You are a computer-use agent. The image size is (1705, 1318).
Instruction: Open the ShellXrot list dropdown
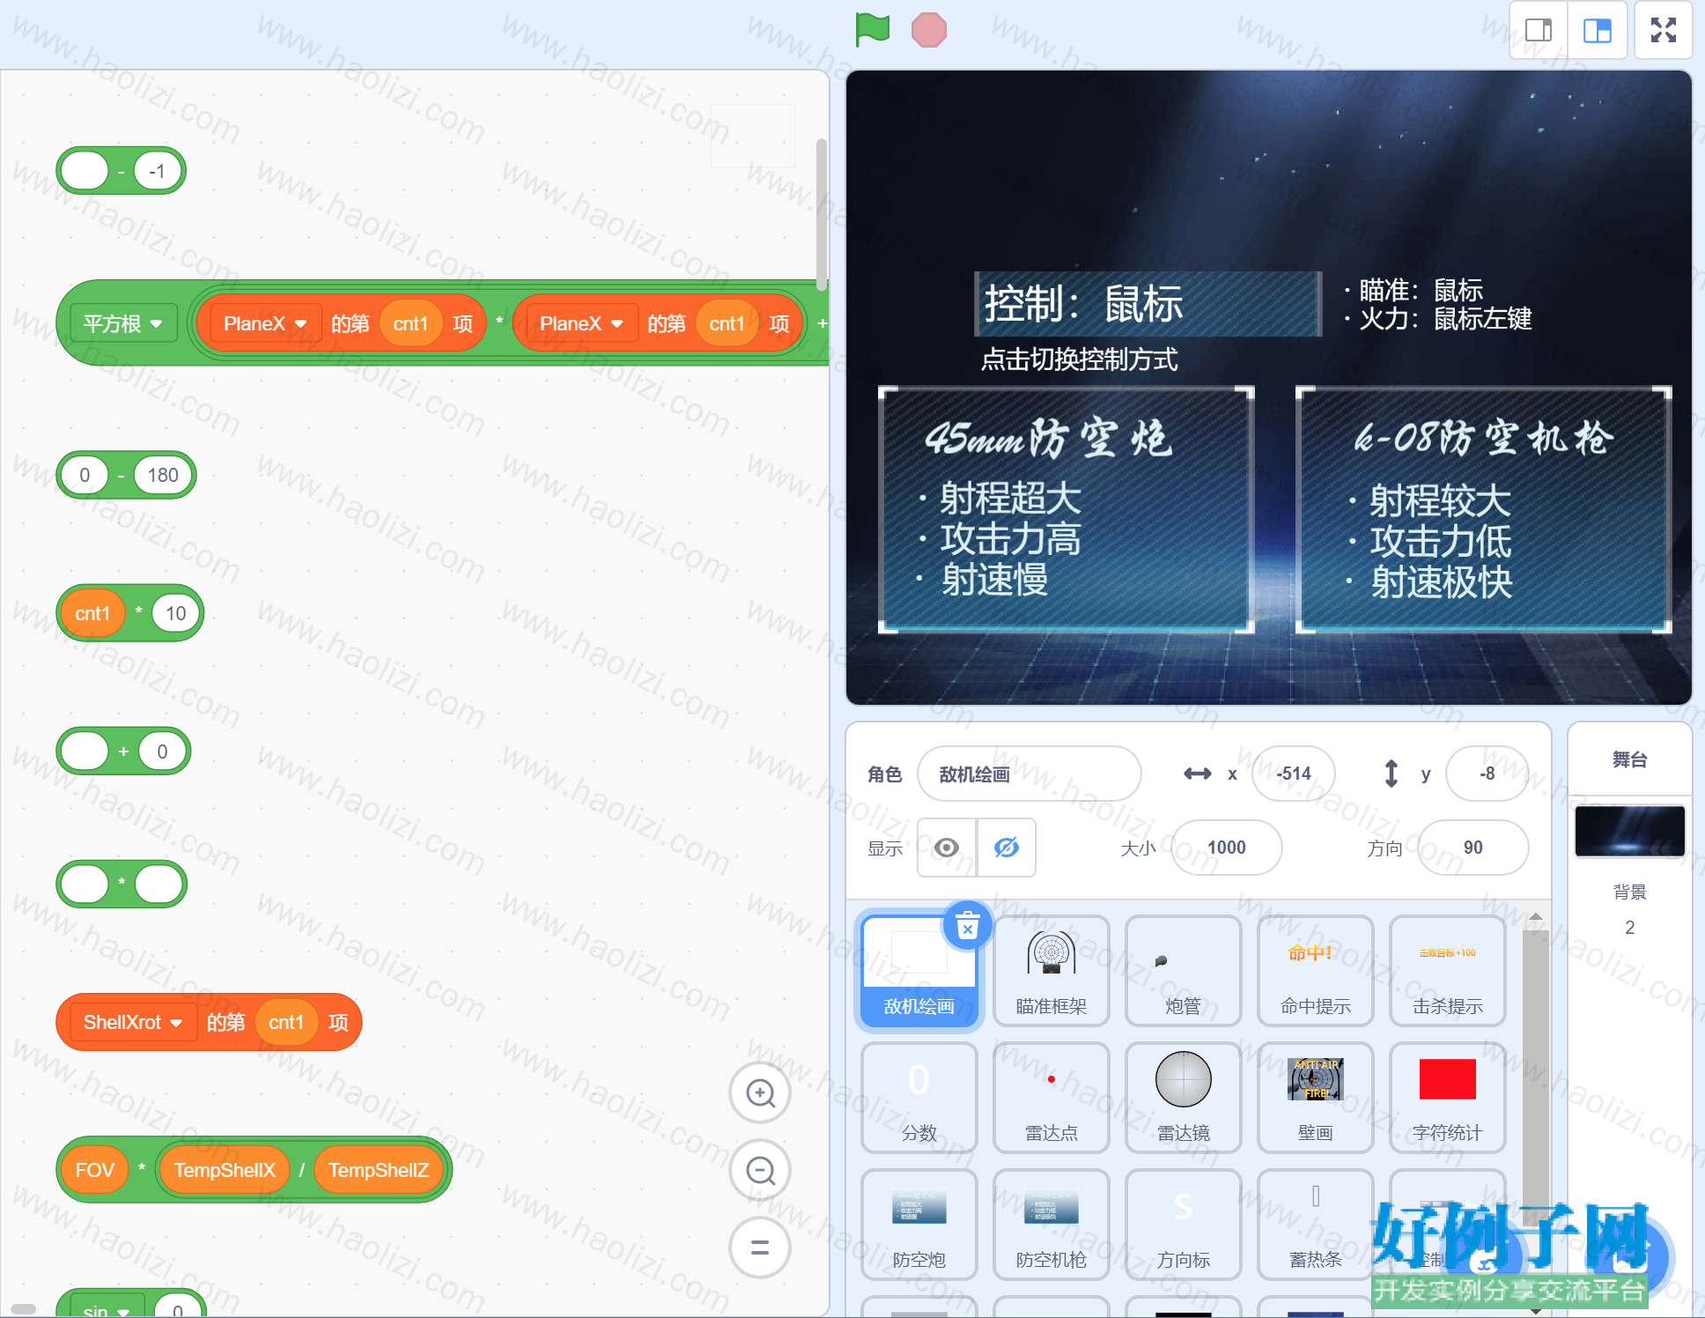pyautogui.click(x=133, y=1022)
